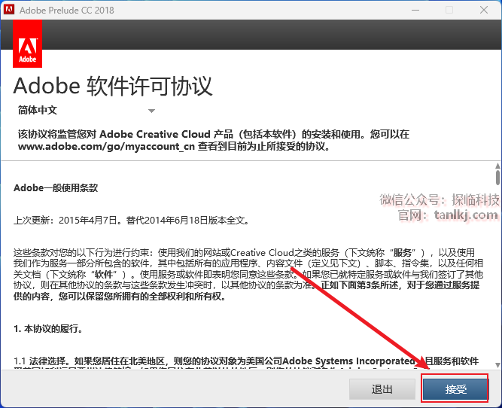Minimize the Adobe Prelude installer window
Screen dimensions: 502x408
pyautogui.click(x=413, y=10)
